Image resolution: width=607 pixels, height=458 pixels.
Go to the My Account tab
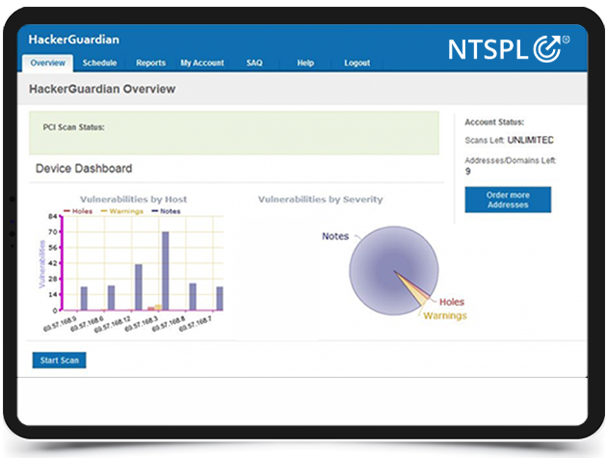[202, 63]
